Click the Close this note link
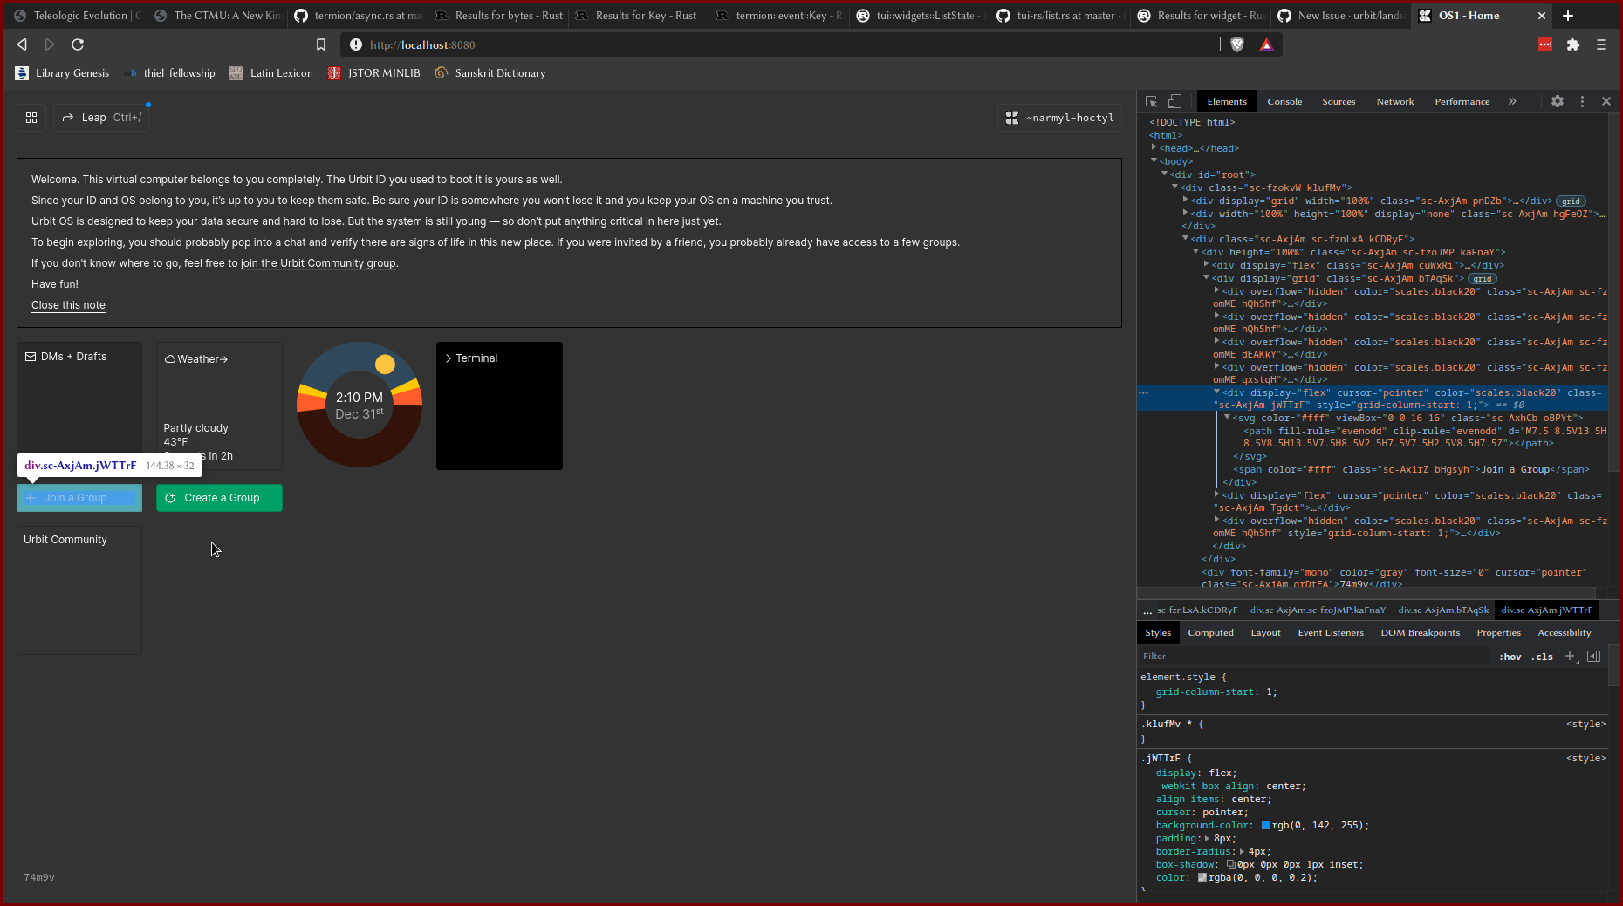Screen dimensions: 1623x906 point(68,305)
